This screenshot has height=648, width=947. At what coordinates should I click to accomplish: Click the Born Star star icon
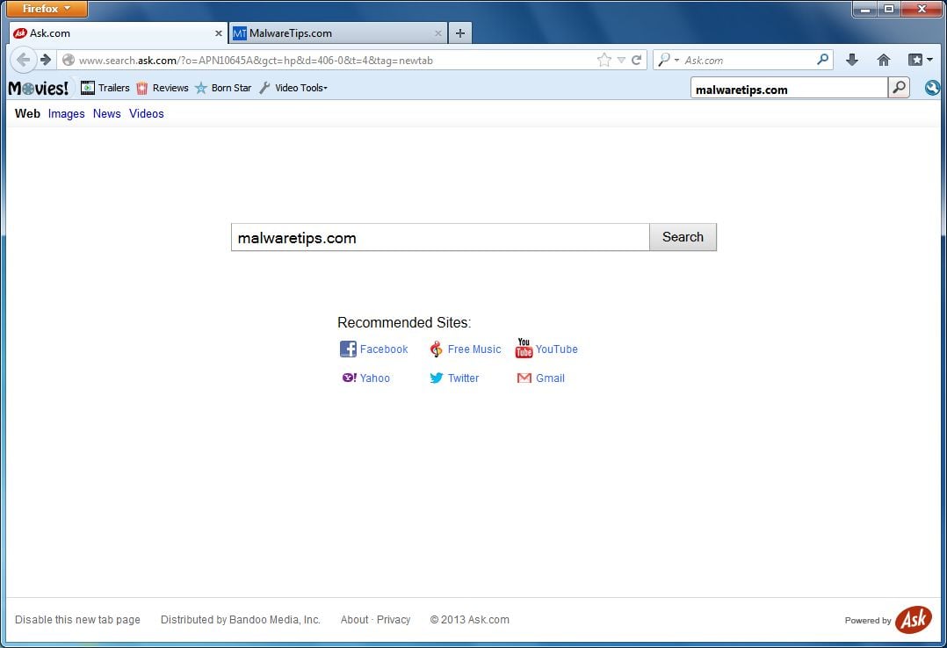point(201,88)
